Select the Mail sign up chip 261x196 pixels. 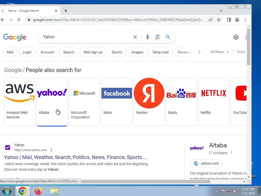pyautogui.click(x=93, y=52)
